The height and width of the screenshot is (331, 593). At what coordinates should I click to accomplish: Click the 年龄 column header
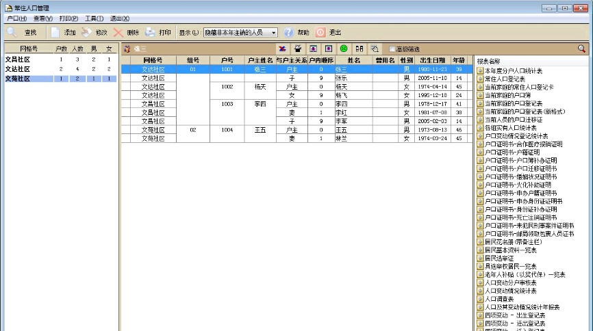(459, 60)
